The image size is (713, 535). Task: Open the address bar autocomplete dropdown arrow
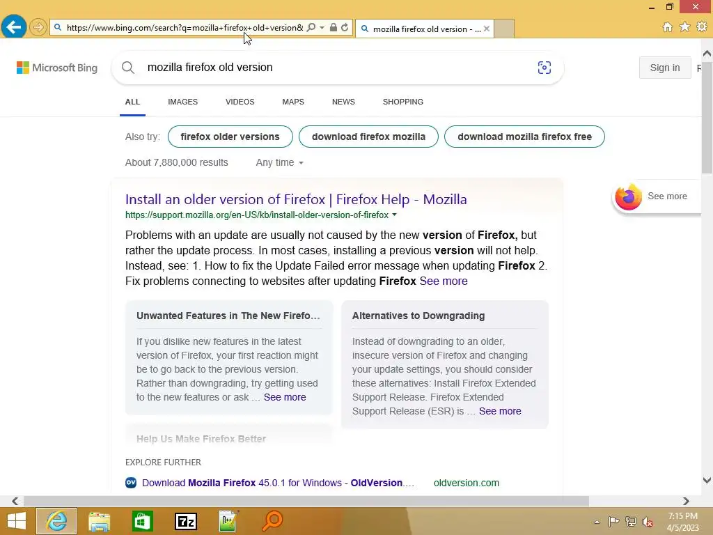(x=322, y=27)
